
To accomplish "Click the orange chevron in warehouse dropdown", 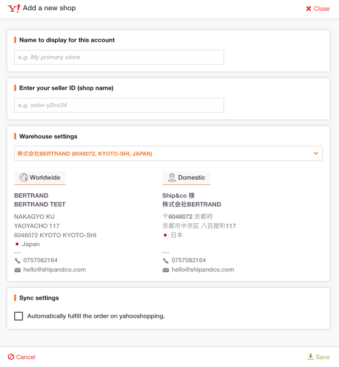I will (316, 153).
